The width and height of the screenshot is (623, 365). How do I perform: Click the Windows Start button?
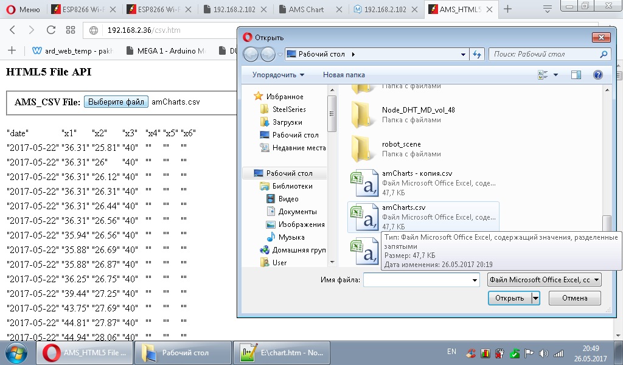(x=16, y=352)
